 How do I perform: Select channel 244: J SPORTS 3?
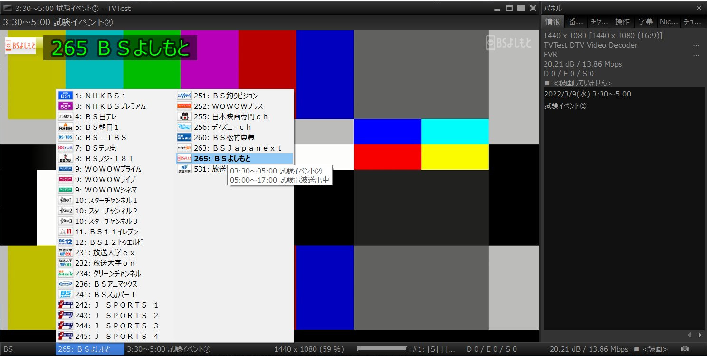tap(115, 326)
